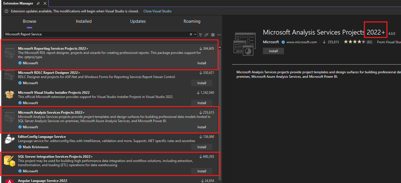
Task: Click the sort order icon
Action: point(206,35)
